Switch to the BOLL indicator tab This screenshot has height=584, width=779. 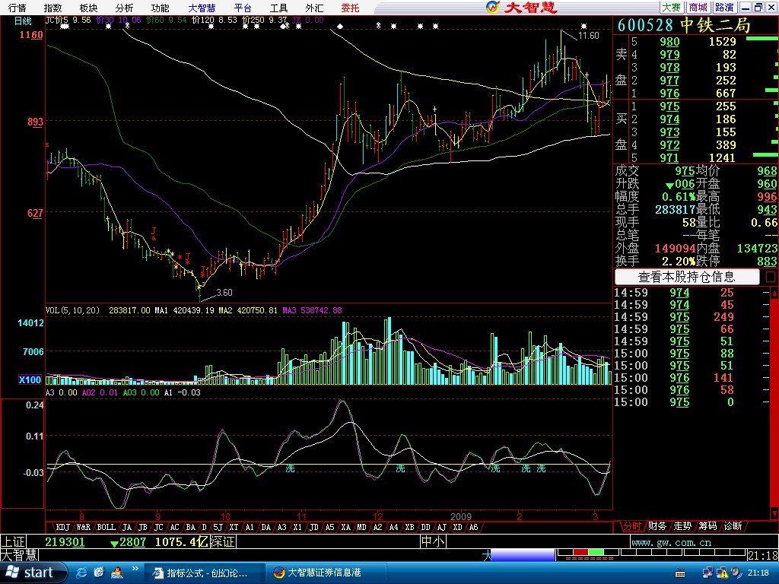pyautogui.click(x=106, y=527)
